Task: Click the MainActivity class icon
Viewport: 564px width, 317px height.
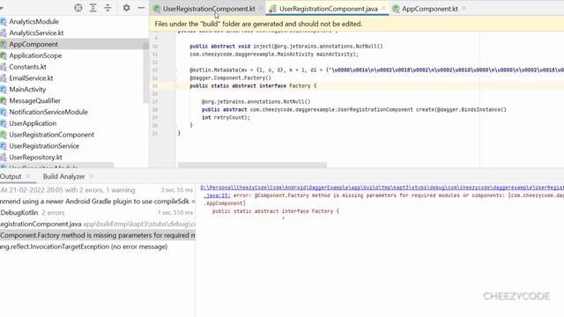Action: pos(4,90)
